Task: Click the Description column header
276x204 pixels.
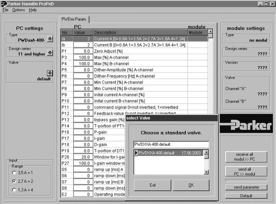Action: tap(140, 33)
